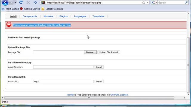Switch to the Languages tab
The width and height of the screenshot is (191, 107).
[x=80, y=16]
